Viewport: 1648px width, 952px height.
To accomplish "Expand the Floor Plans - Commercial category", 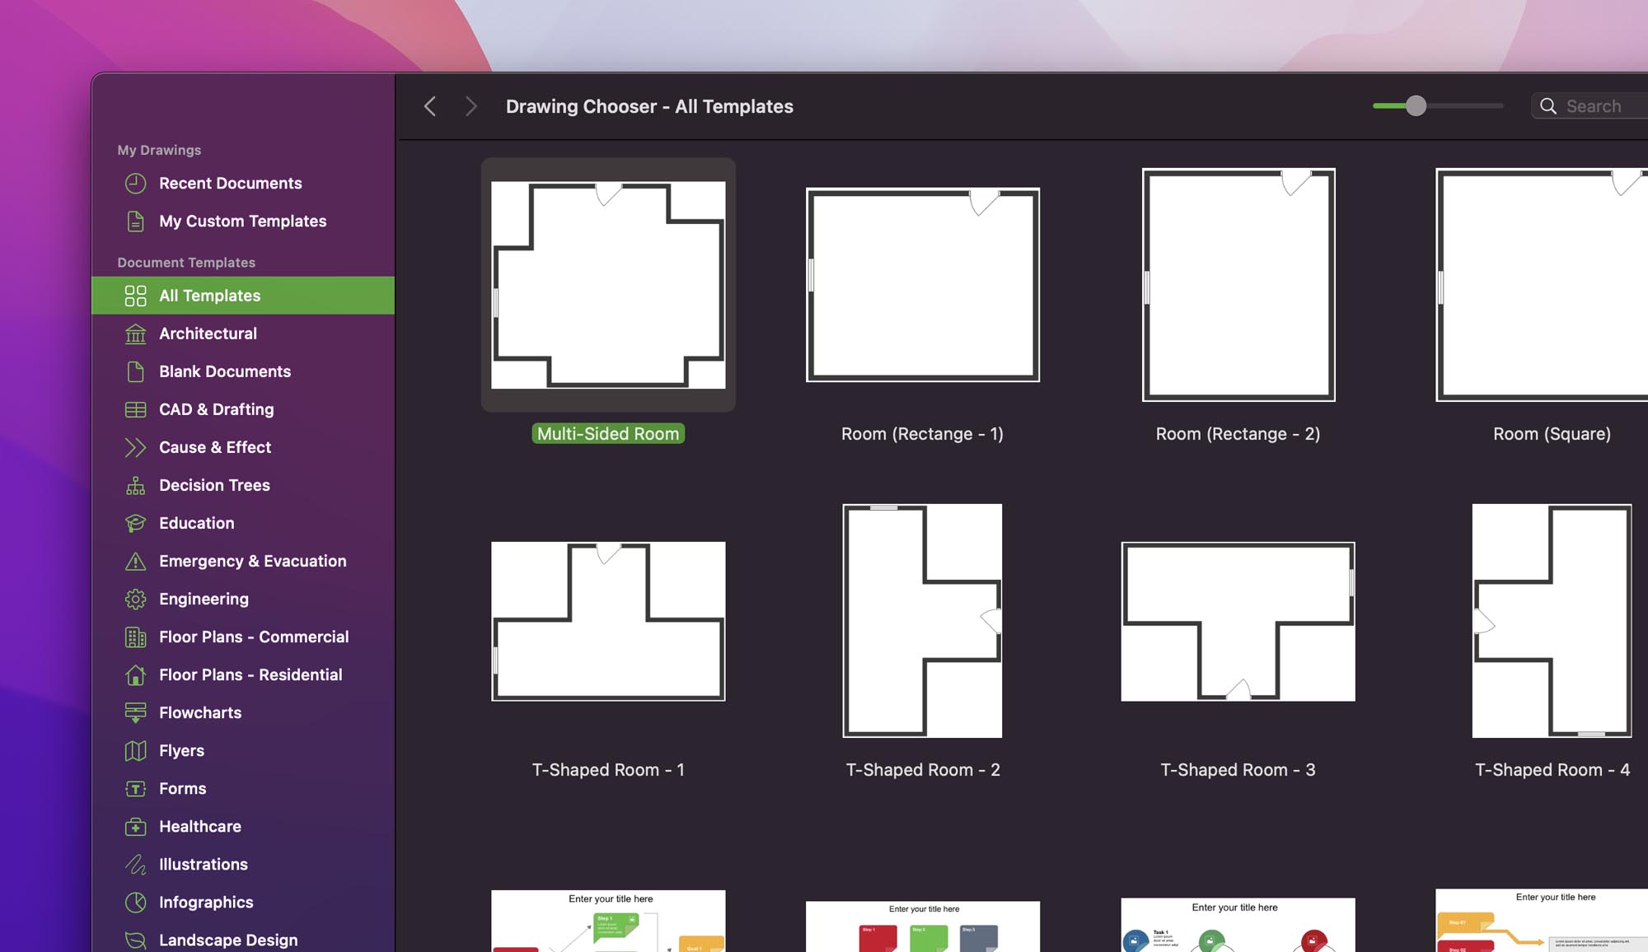I will point(254,637).
